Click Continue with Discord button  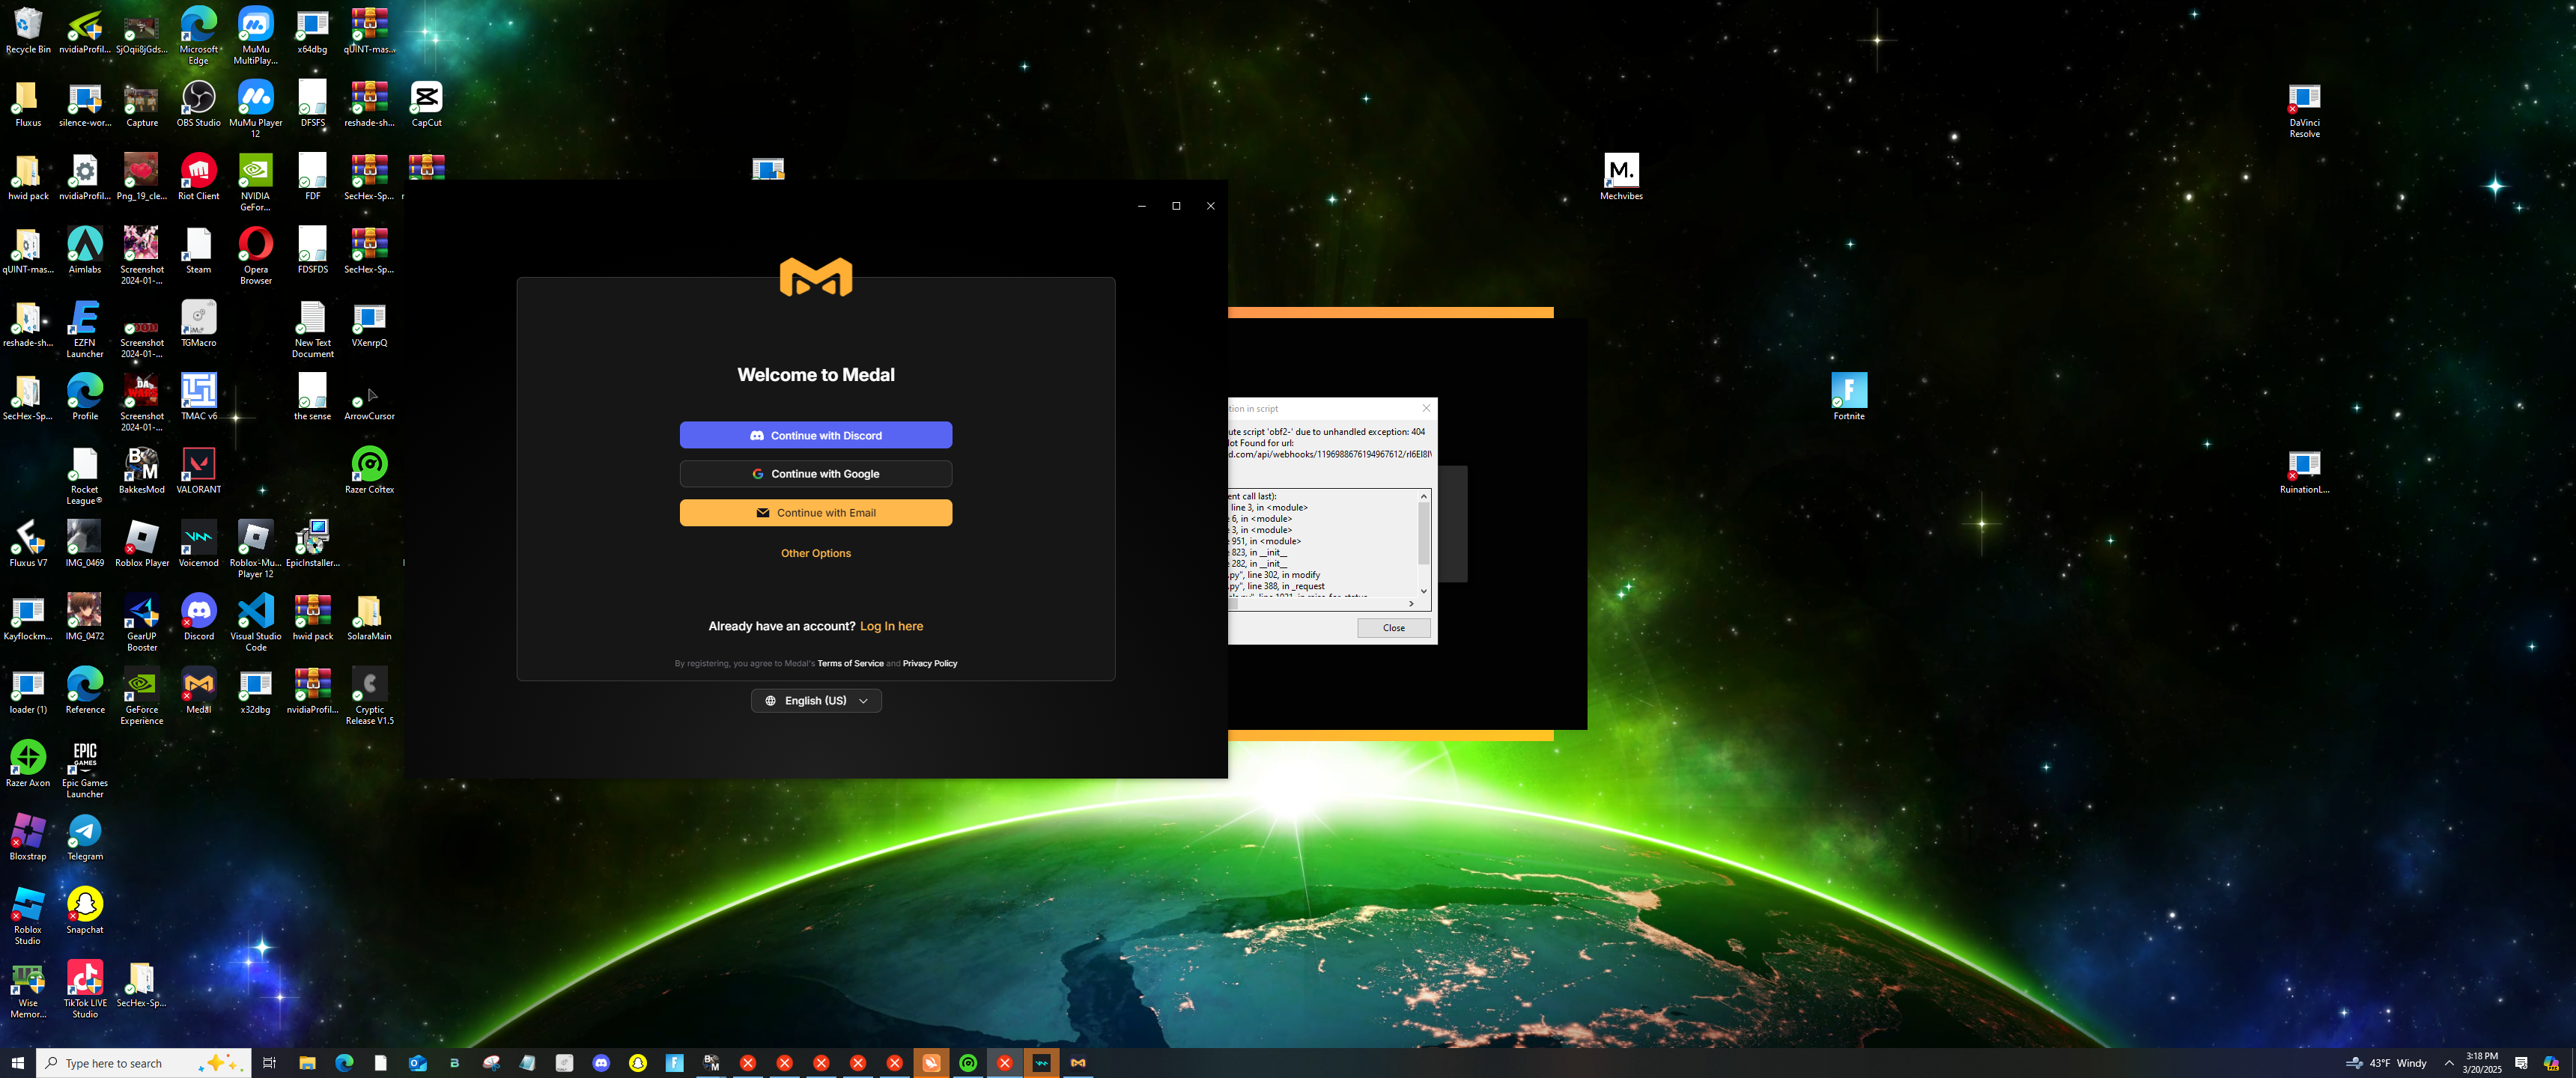tap(815, 435)
